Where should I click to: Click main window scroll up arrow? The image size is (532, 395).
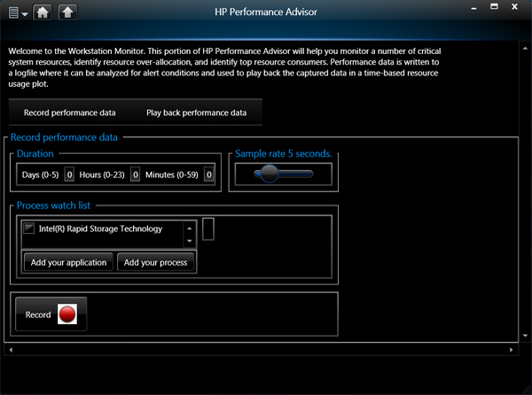(x=525, y=49)
